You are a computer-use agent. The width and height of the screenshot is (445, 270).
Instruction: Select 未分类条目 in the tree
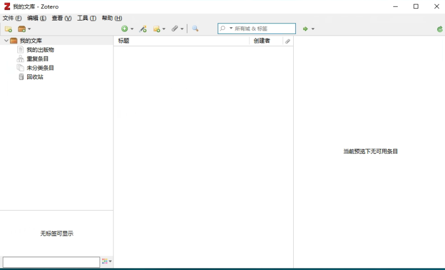pos(40,68)
